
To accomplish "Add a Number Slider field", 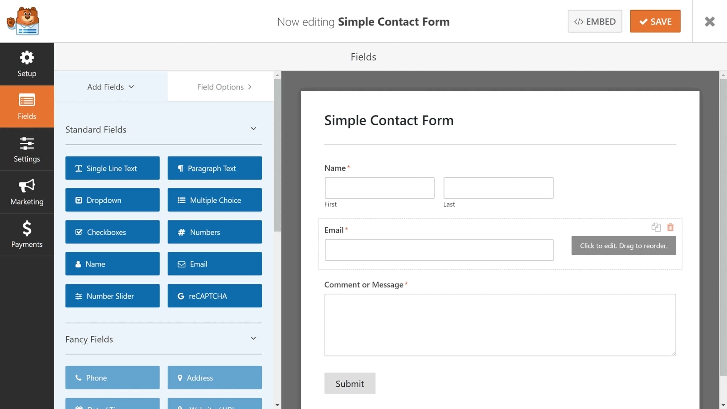I will 112,296.
